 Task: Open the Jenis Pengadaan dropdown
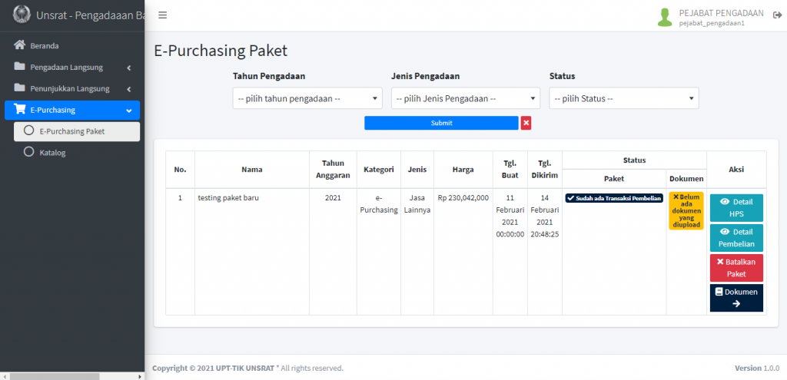click(x=466, y=98)
